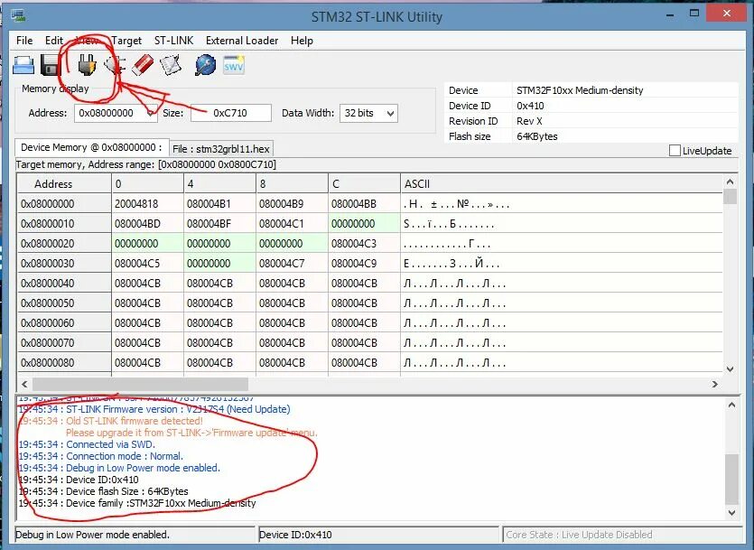Screen dimensions: 754x550
Task: Select cell 080004BD in row 0x08000010
Action: click(147, 224)
